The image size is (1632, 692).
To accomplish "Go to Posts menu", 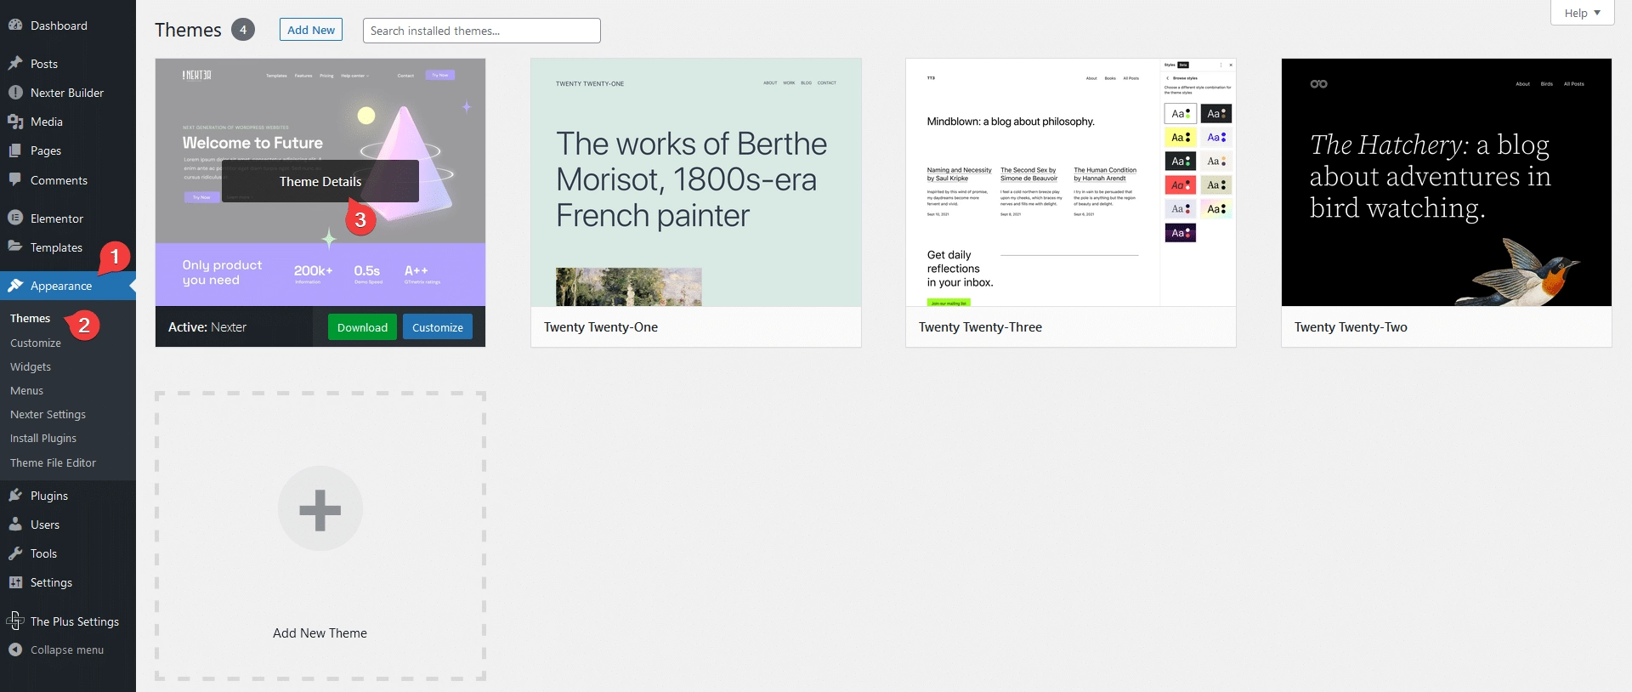I will [68, 64].
